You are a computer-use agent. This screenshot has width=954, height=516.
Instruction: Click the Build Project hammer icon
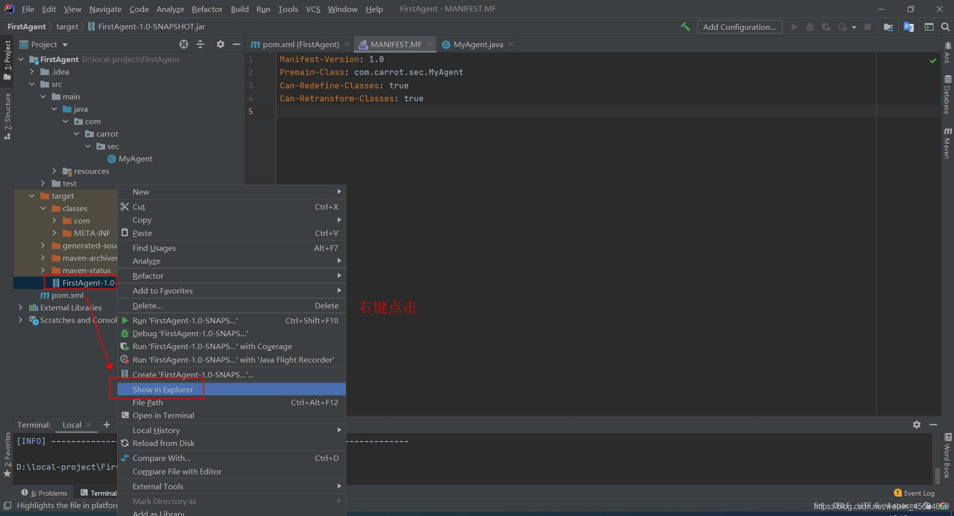(685, 27)
